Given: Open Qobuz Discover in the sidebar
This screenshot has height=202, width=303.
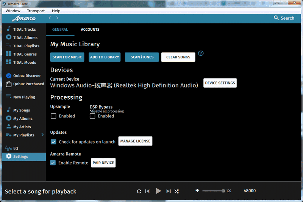Looking at the screenshot, I should (x=27, y=76).
